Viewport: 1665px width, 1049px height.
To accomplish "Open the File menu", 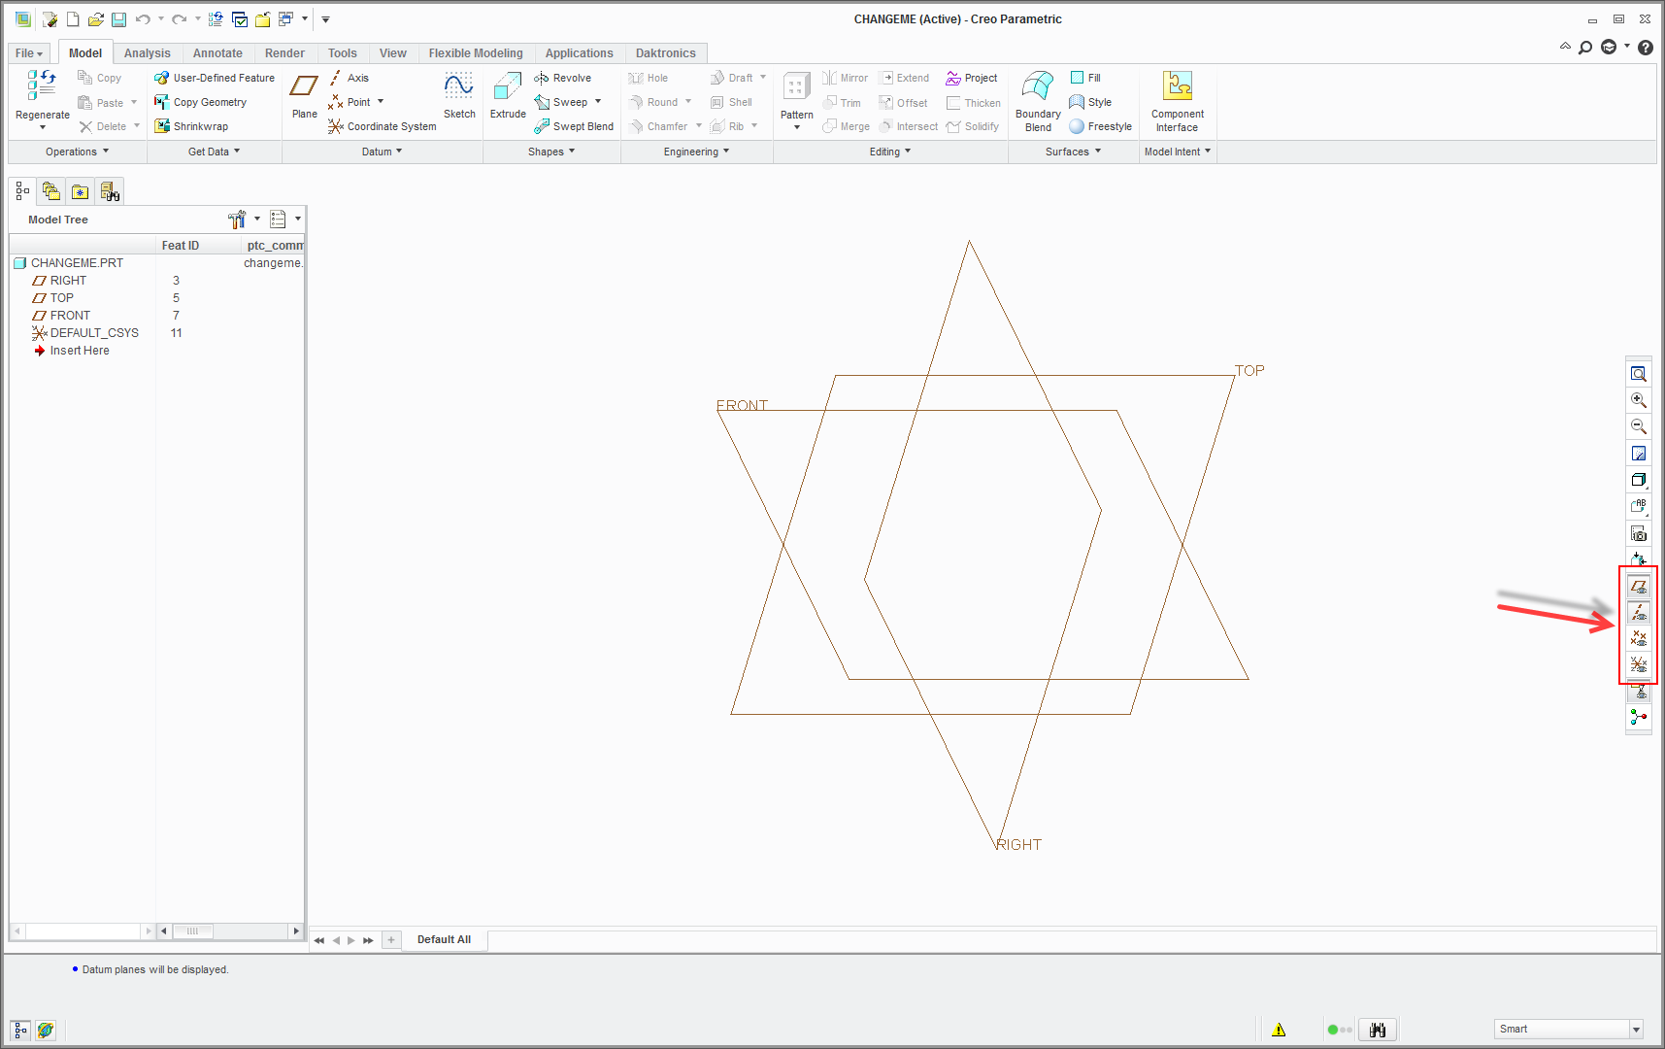I will (x=29, y=53).
